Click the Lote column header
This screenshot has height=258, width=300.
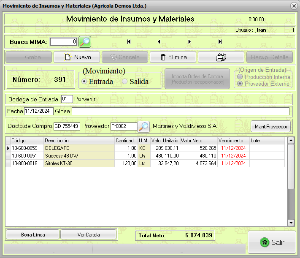pos(267,141)
